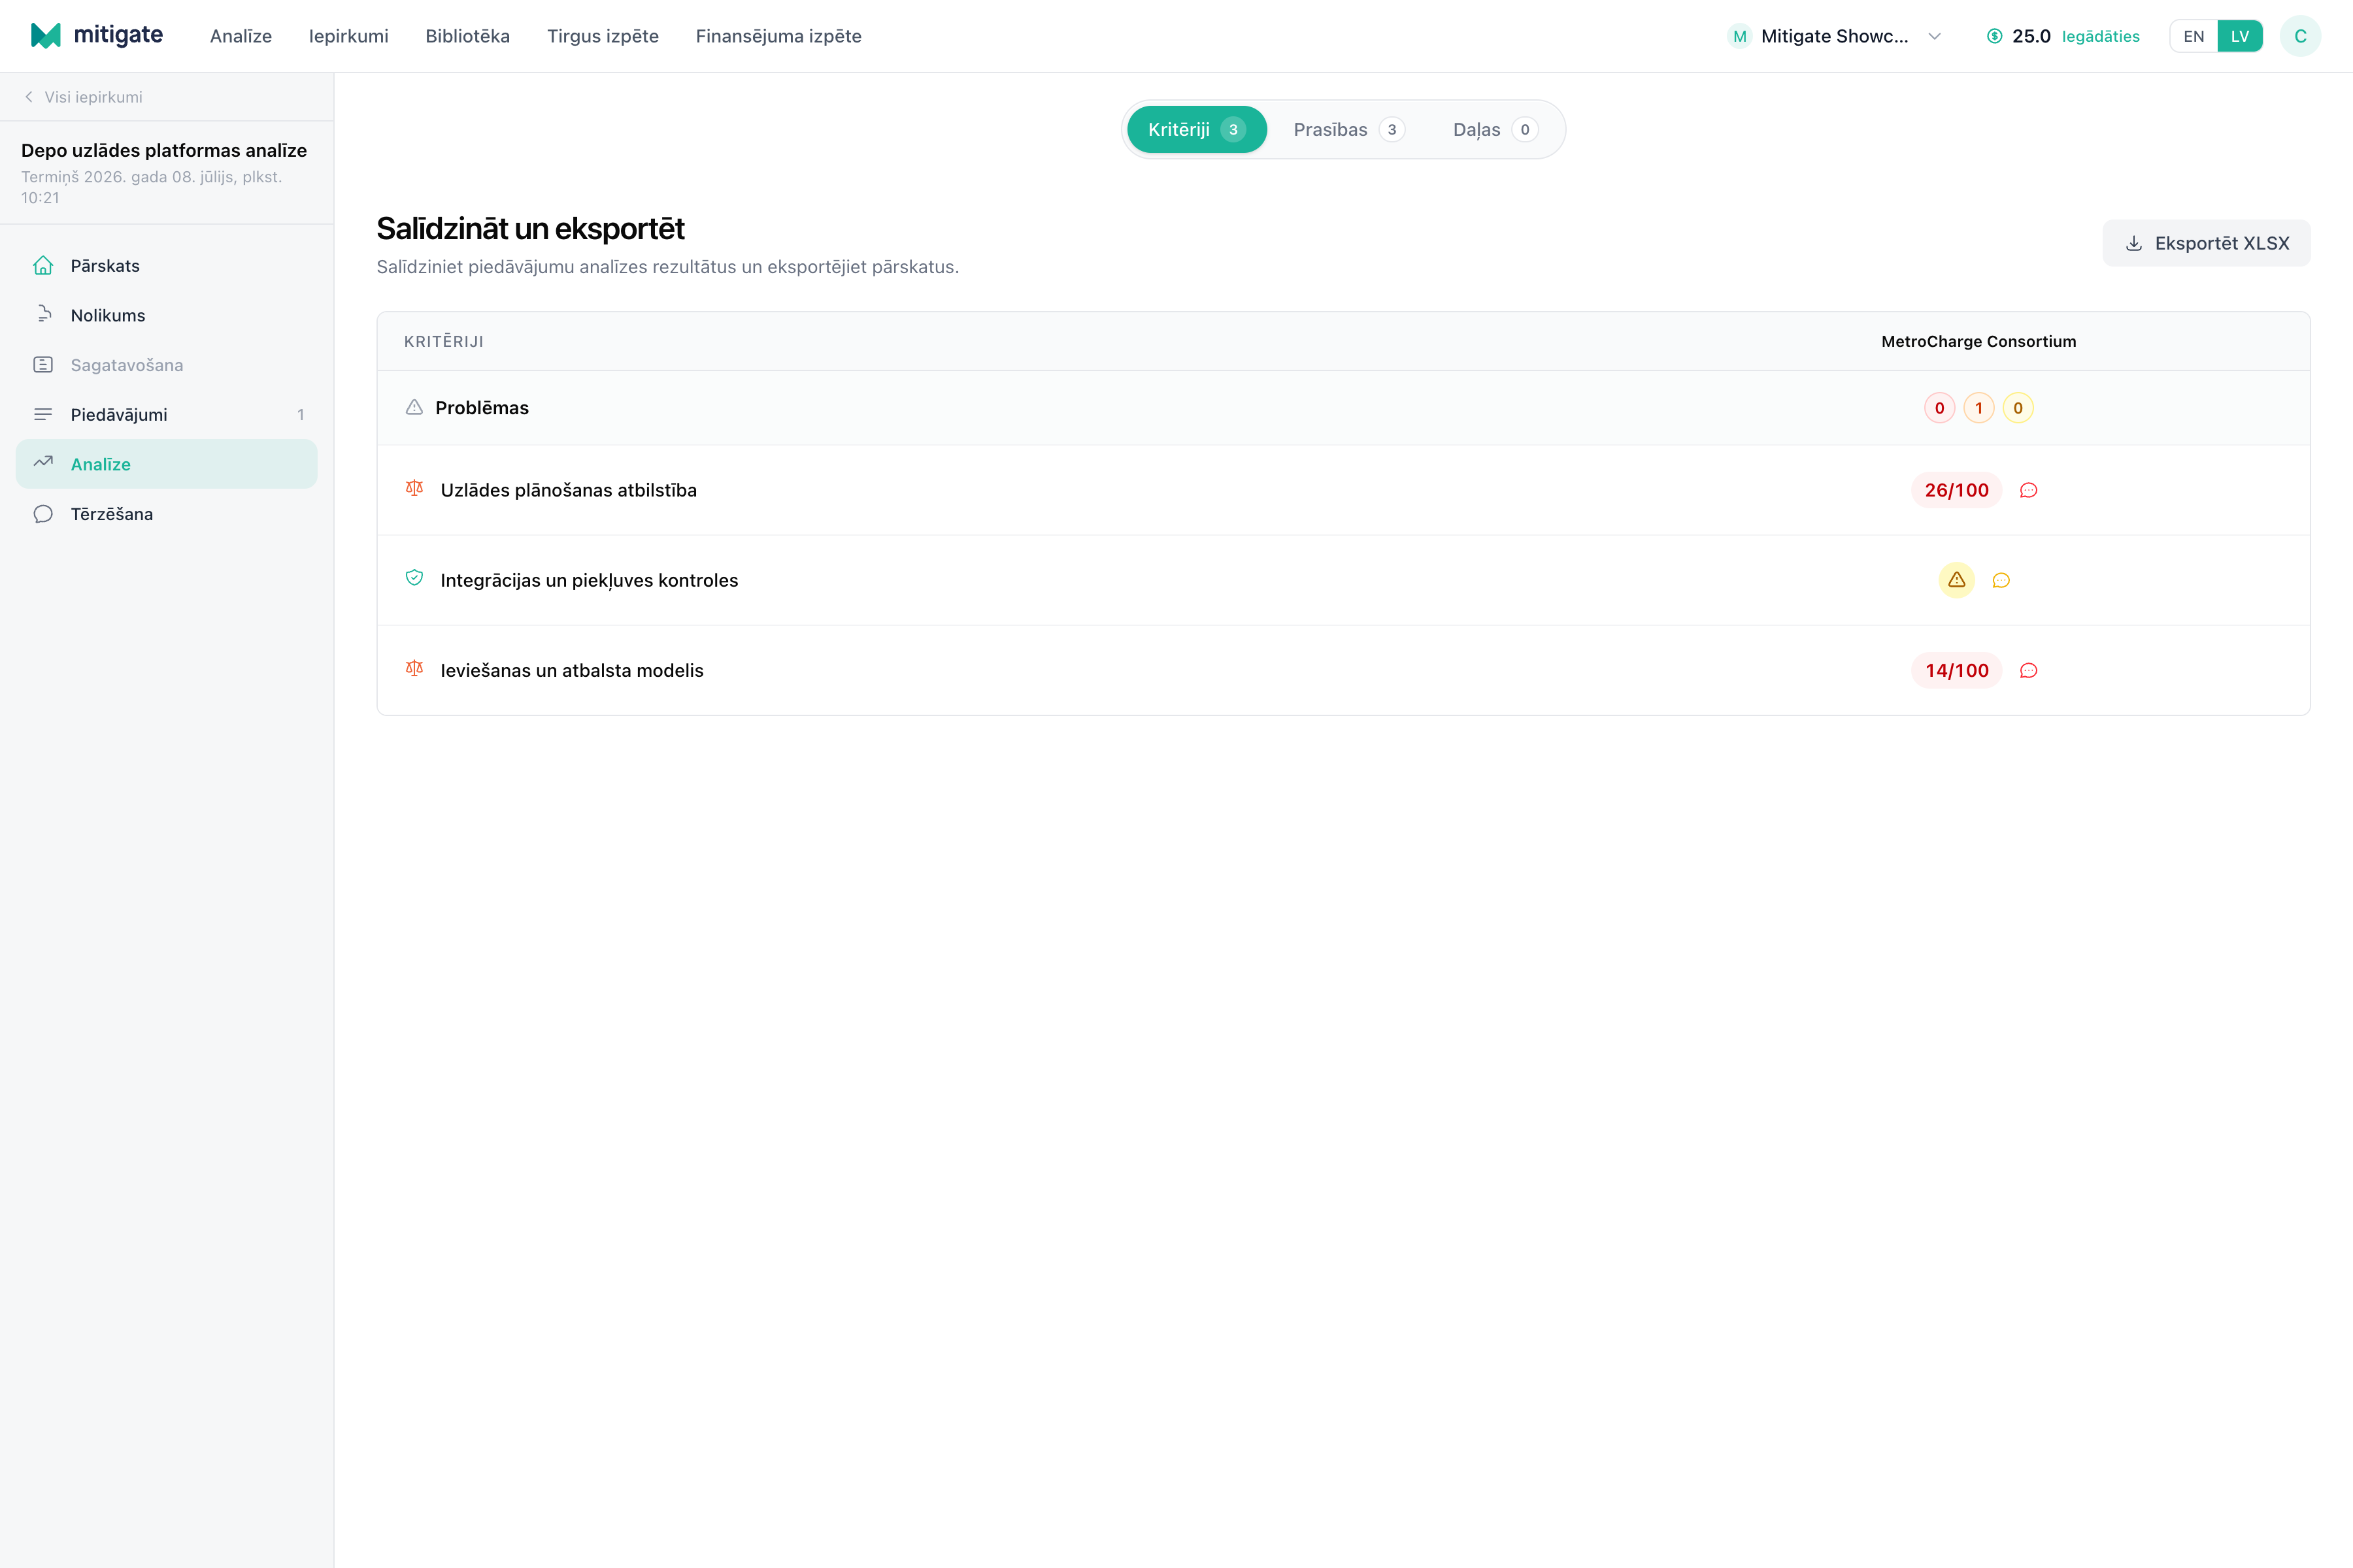Click the Analīze trend icon in sidebar
Viewport: 2353px width, 1568px height.
pyautogui.click(x=43, y=463)
